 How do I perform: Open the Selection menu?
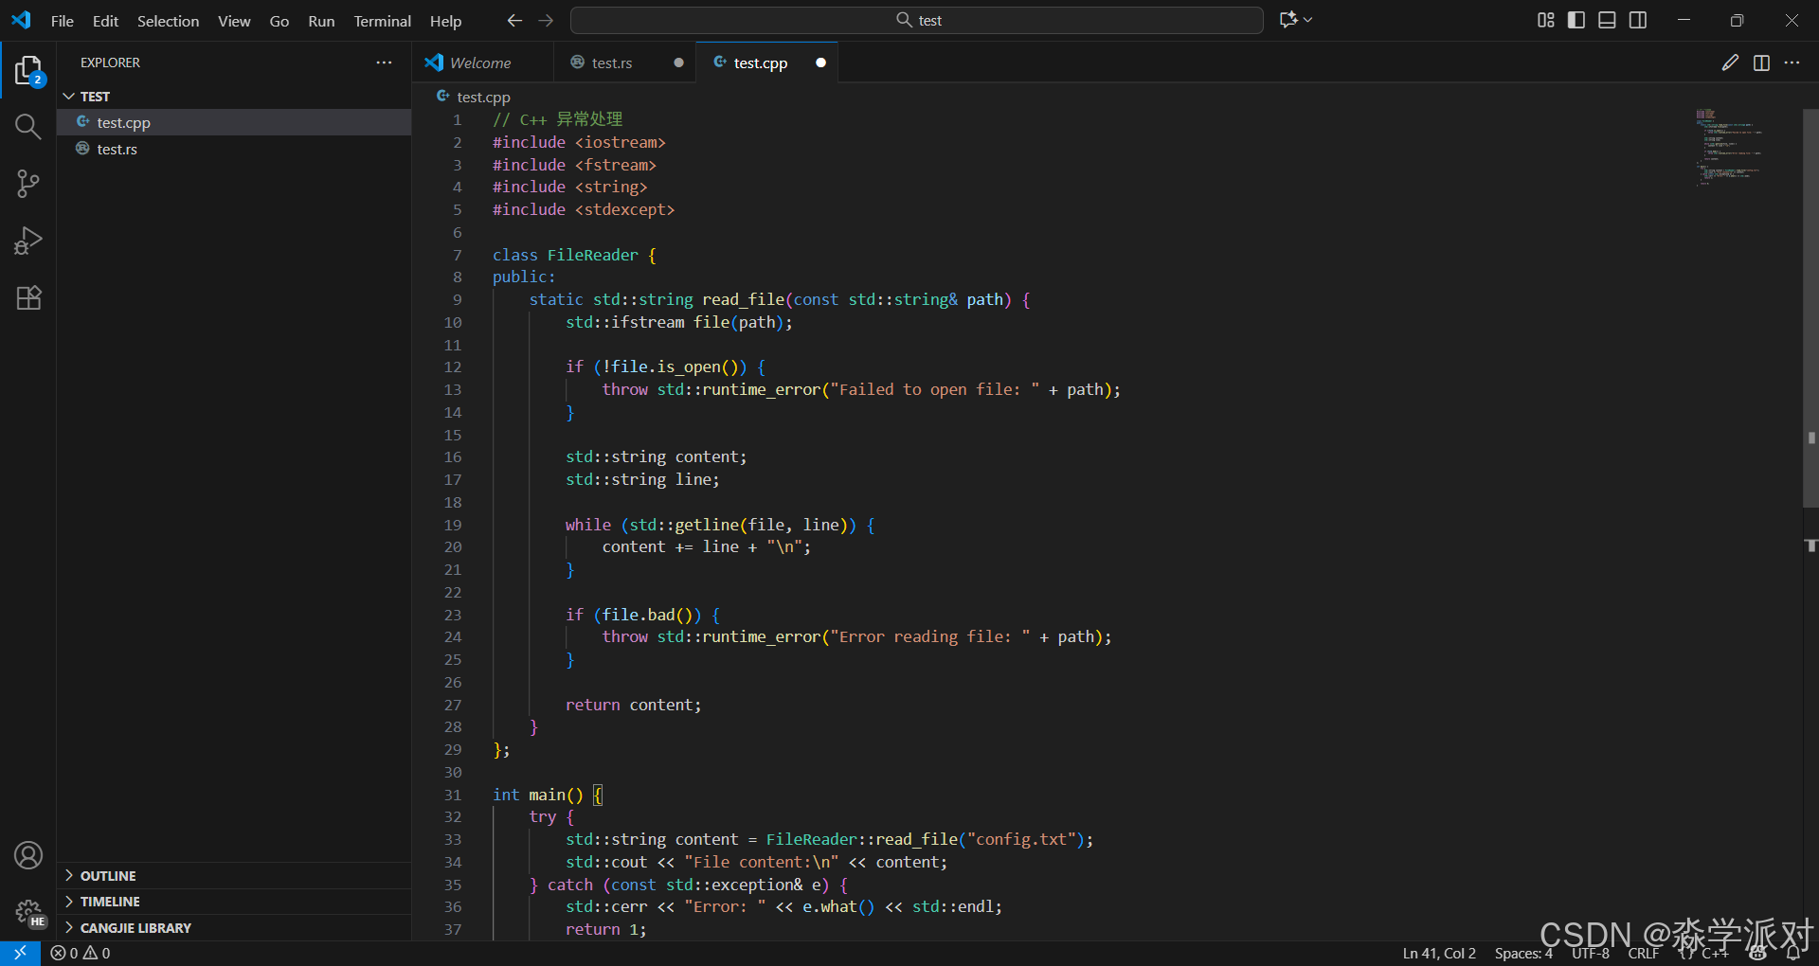168,21
